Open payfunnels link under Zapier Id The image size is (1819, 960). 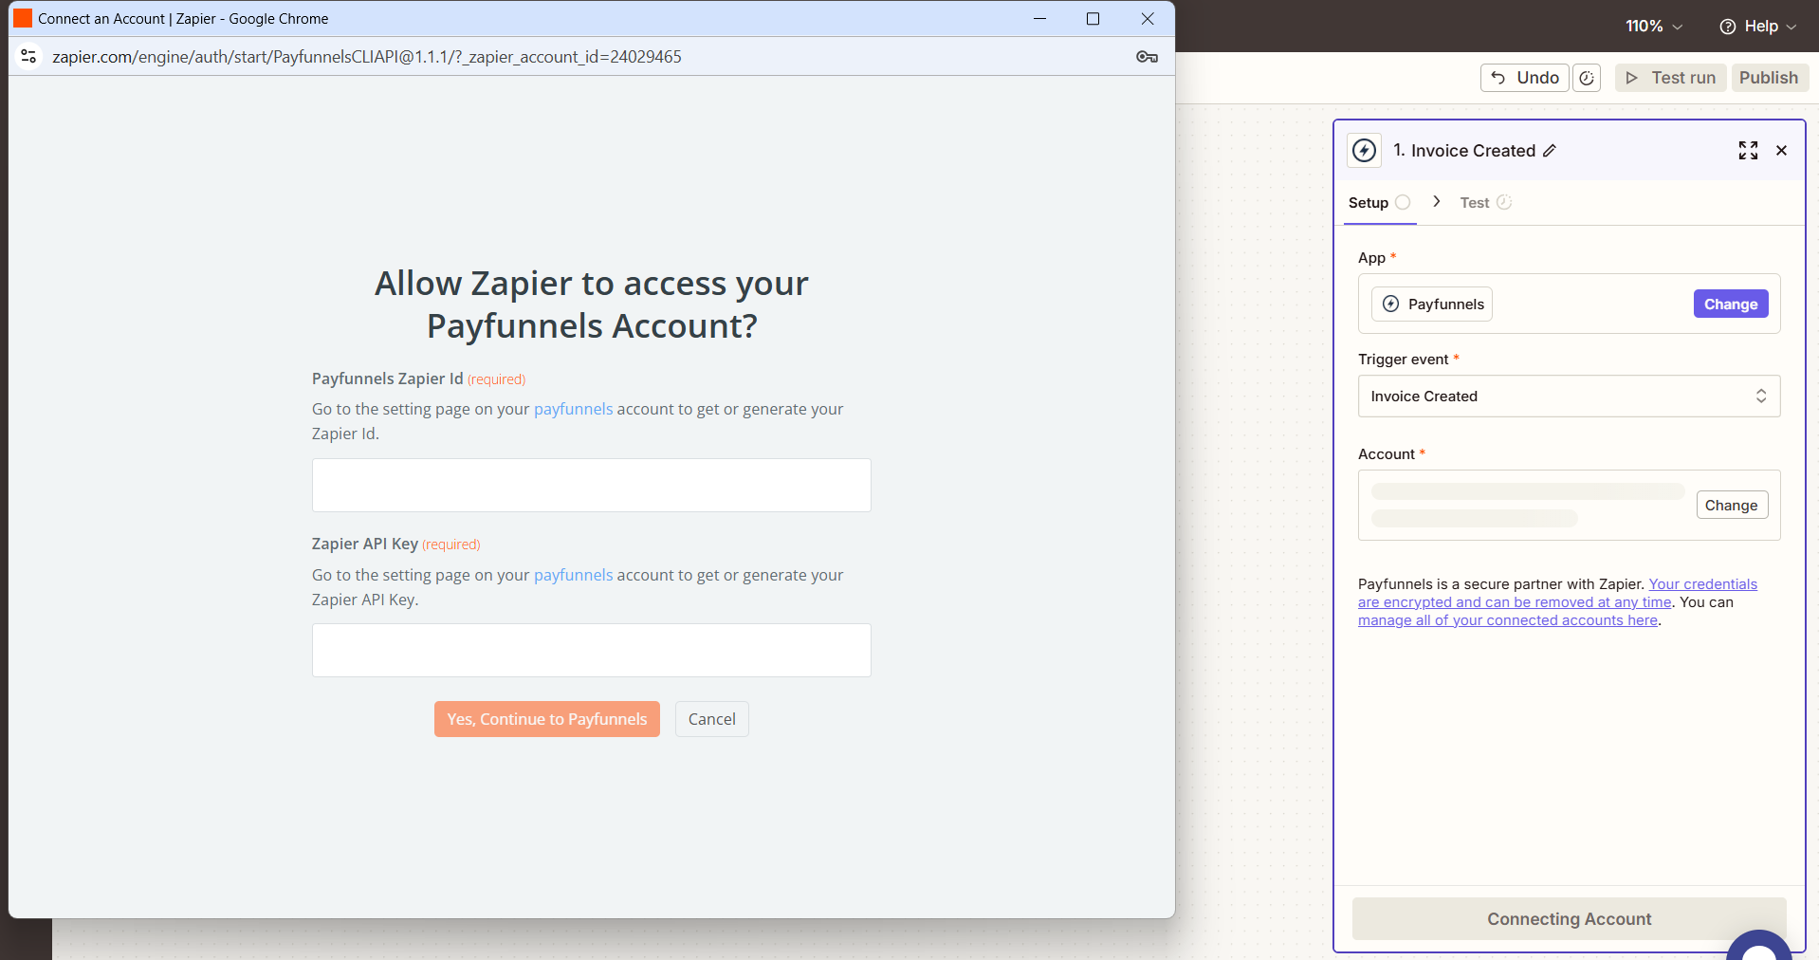click(573, 409)
